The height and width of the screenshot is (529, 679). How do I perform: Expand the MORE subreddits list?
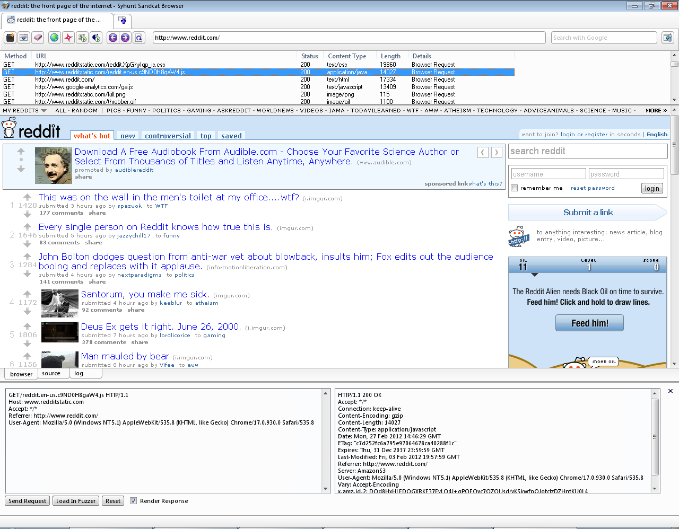pos(656,111)
